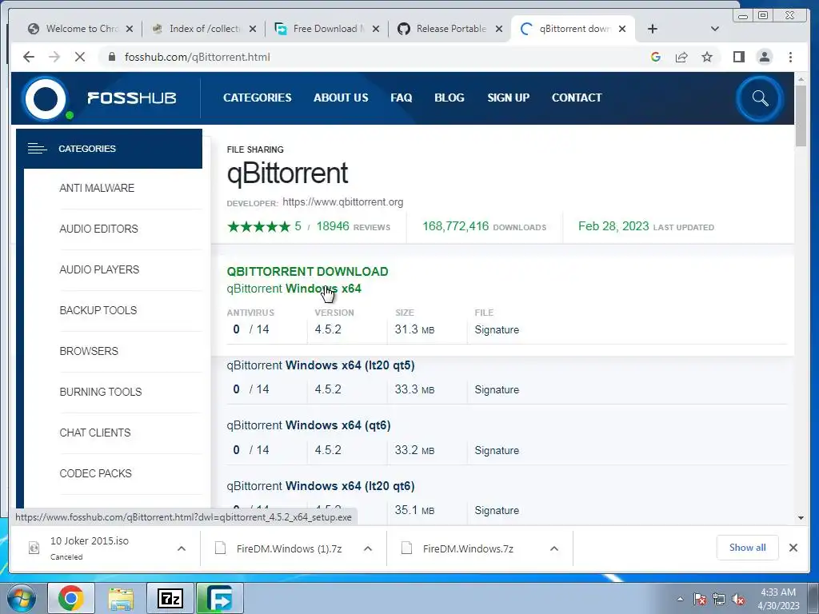Click the Google icon in address bar
Image resolution: width=819 pixels, height=614 pixels.
[656, 57]
